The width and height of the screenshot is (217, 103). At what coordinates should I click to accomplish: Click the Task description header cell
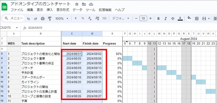(x=41, y=44)
